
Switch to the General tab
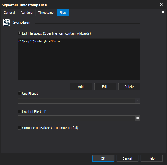coord(9,13)
